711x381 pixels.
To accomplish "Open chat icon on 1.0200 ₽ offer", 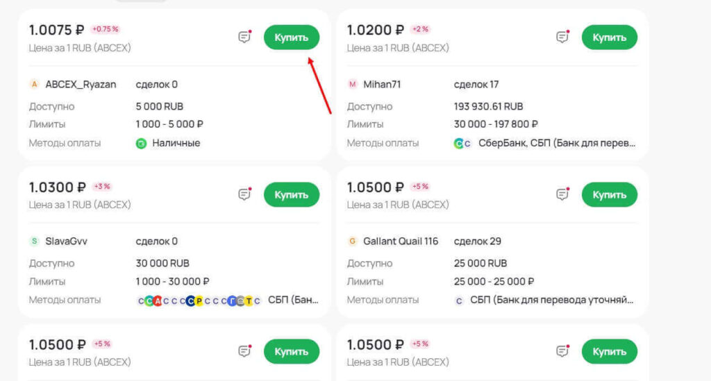I will click(x=562, y=37).
